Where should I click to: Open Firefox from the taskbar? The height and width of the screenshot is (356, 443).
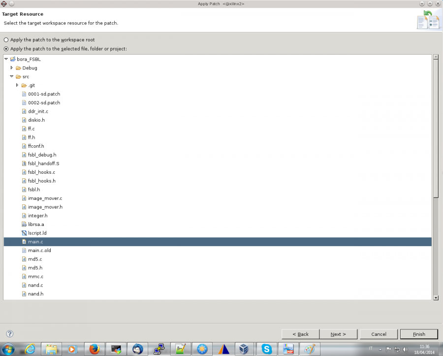tap(94, 349)
